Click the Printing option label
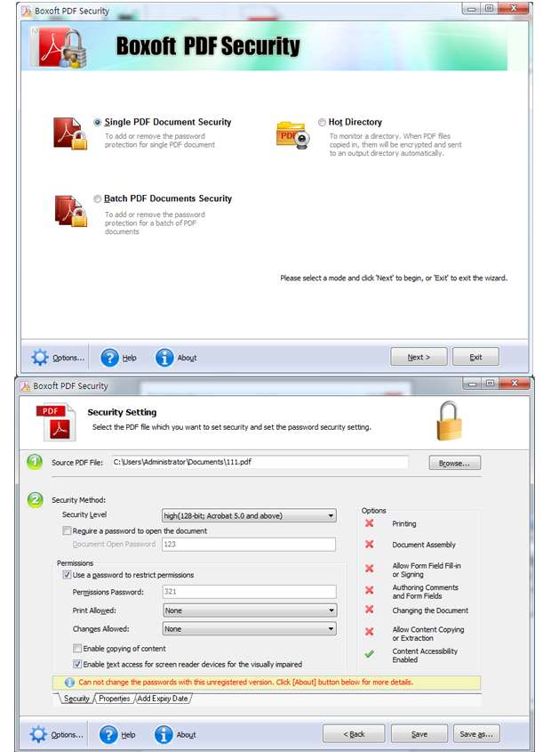Screen dimensions: 551x752 pos(403,523)
